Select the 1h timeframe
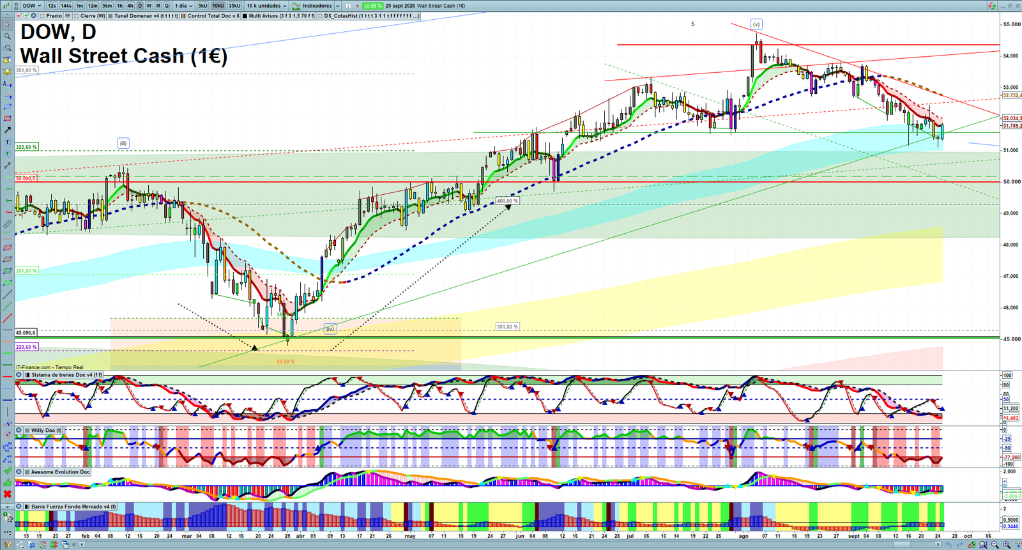Viewport: 1022px width, 550px height. pyautogui.click(x=119, y=6)
